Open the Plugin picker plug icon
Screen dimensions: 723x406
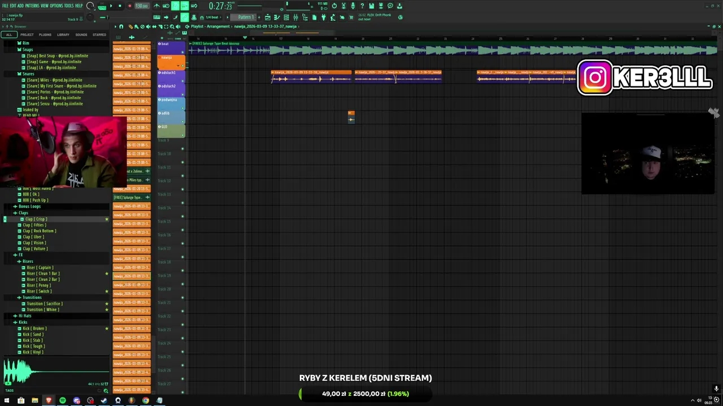coord(323,17)
